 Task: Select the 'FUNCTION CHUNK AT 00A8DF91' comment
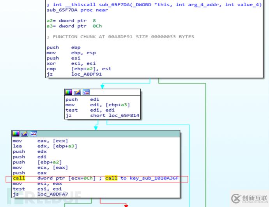click(120, 37)
